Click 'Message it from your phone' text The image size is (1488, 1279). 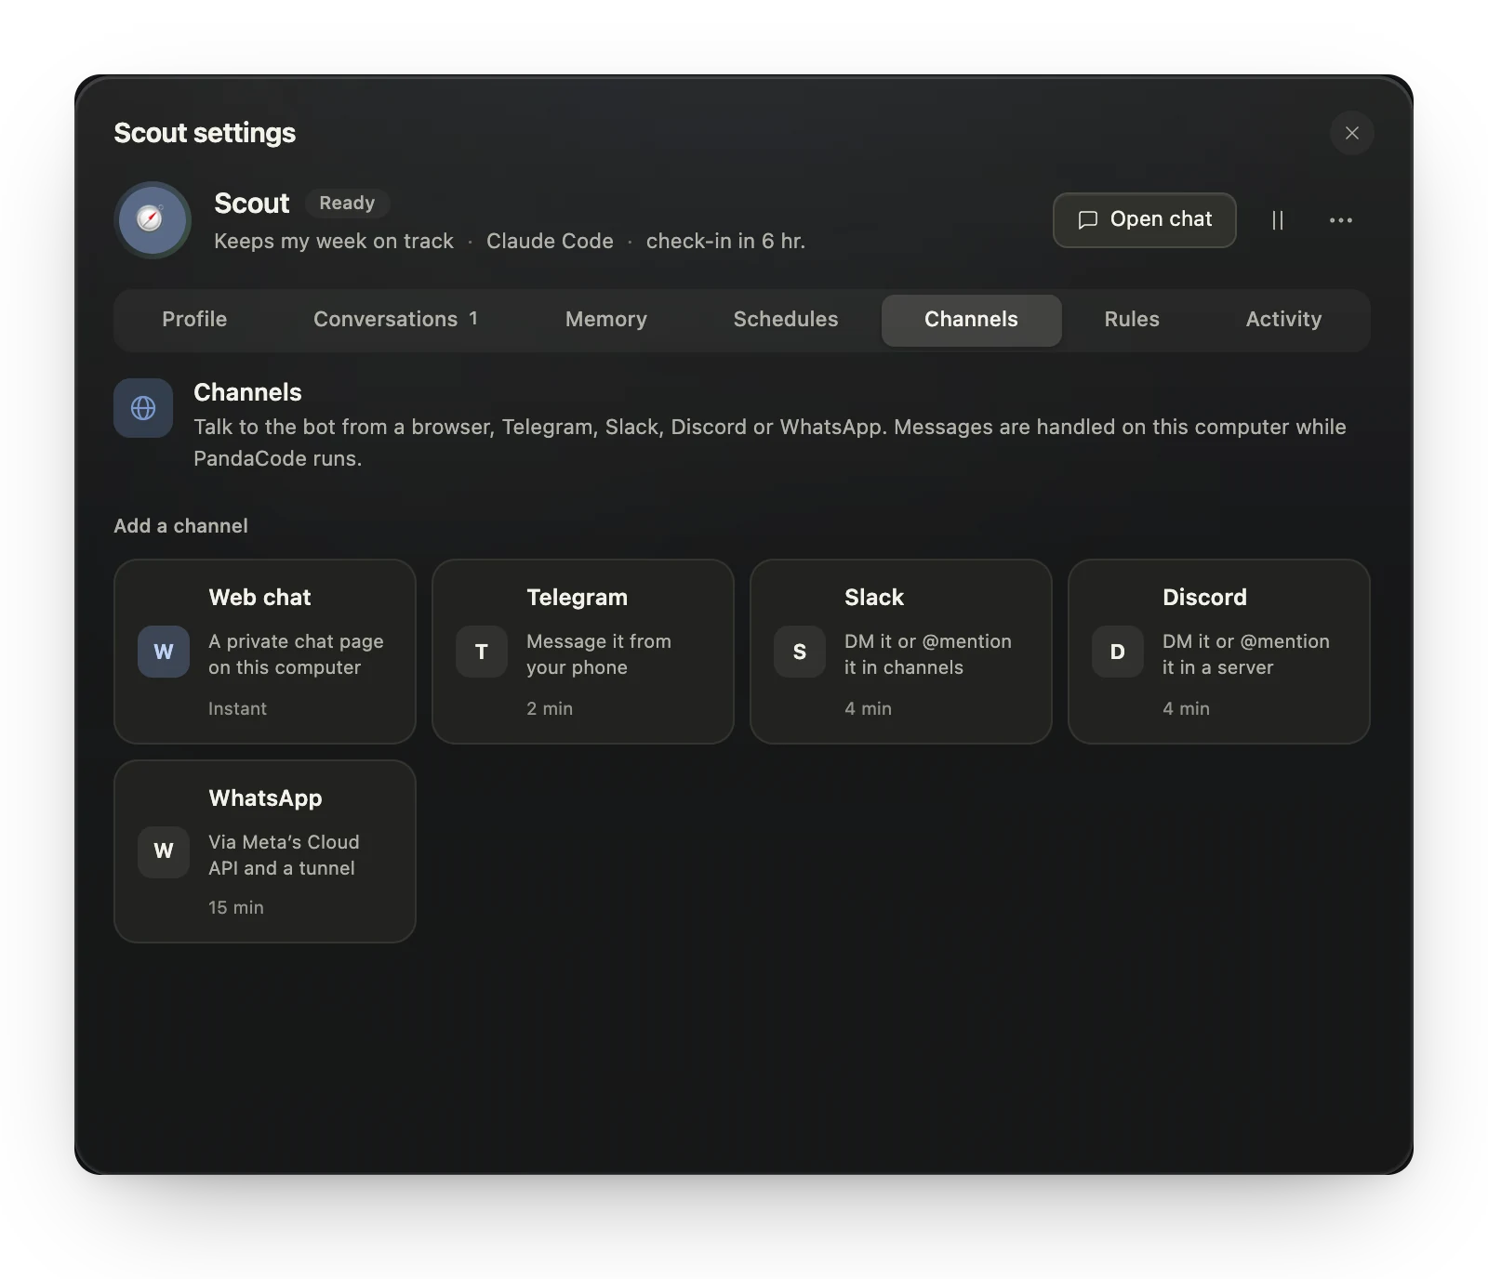coord(599,654)
